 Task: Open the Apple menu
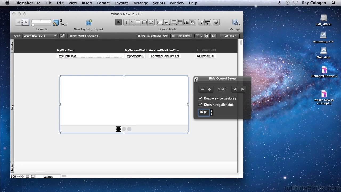click(7, 3)
